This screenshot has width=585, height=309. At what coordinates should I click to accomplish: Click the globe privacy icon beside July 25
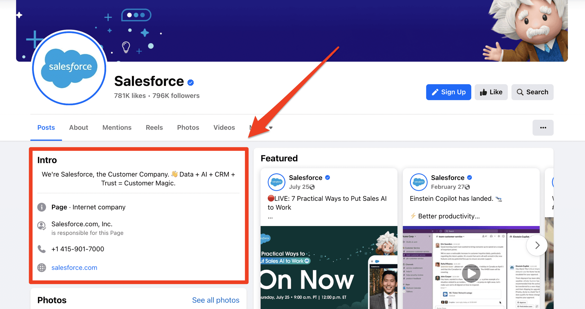[312, 187]
